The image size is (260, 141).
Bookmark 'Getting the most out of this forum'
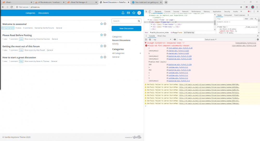click(101, 46)
